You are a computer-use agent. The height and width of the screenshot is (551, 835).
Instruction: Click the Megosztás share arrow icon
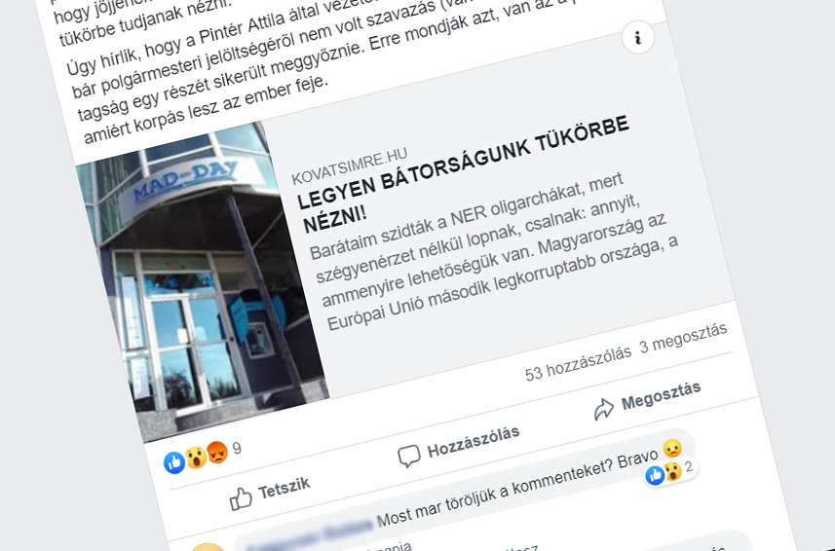604,410
